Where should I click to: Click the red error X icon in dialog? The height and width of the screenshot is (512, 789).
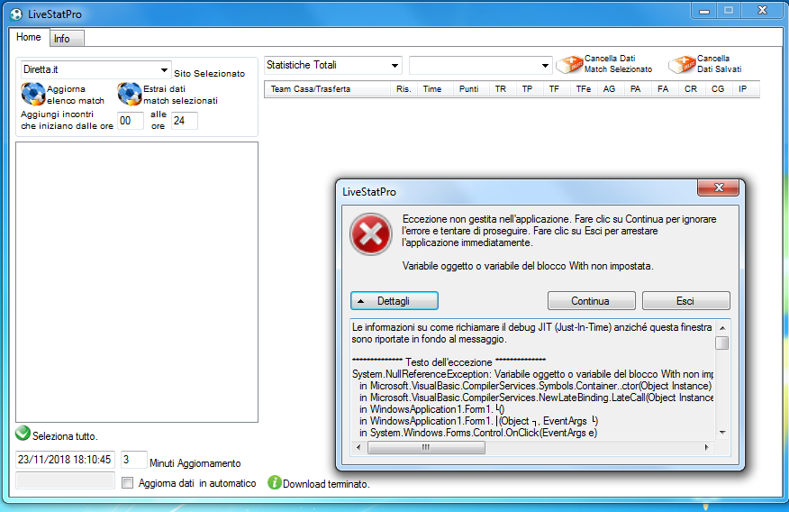371,234
